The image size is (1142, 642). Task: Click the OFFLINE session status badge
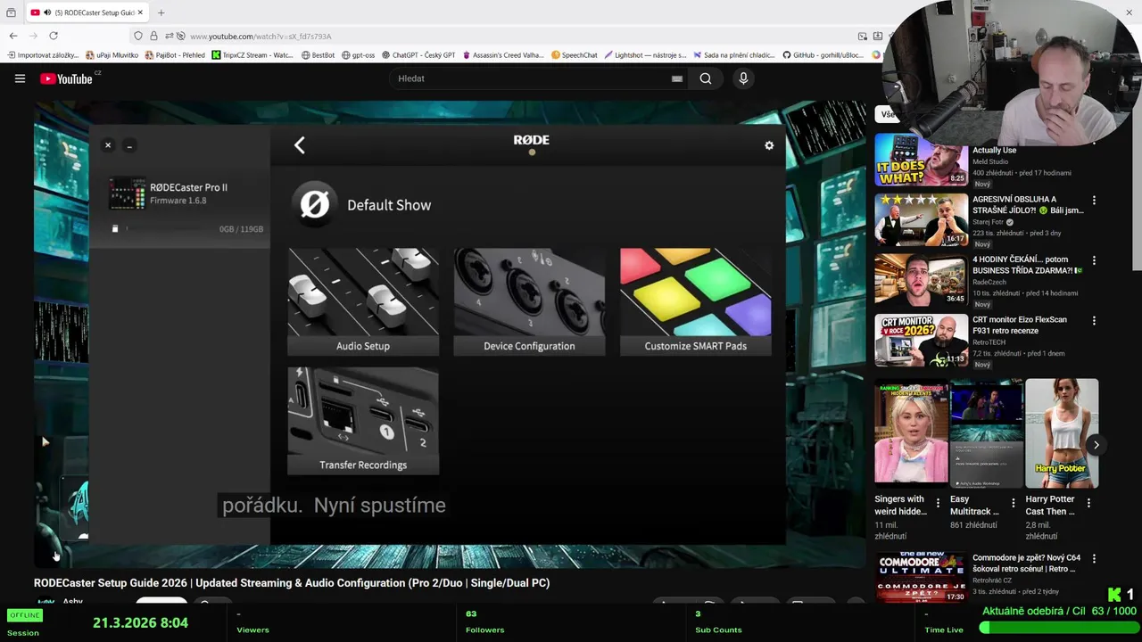pyautogui.click(x=24, y=615)
